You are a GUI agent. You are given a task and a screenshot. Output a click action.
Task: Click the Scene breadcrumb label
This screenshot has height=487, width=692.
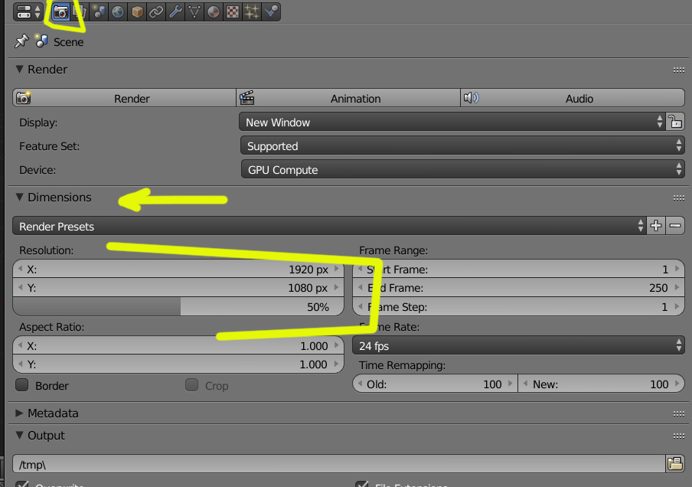(x=68, y=42)
